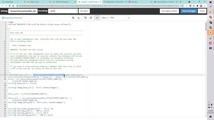Click the image_base_path config line 37
214x120 pixels.
36,102
